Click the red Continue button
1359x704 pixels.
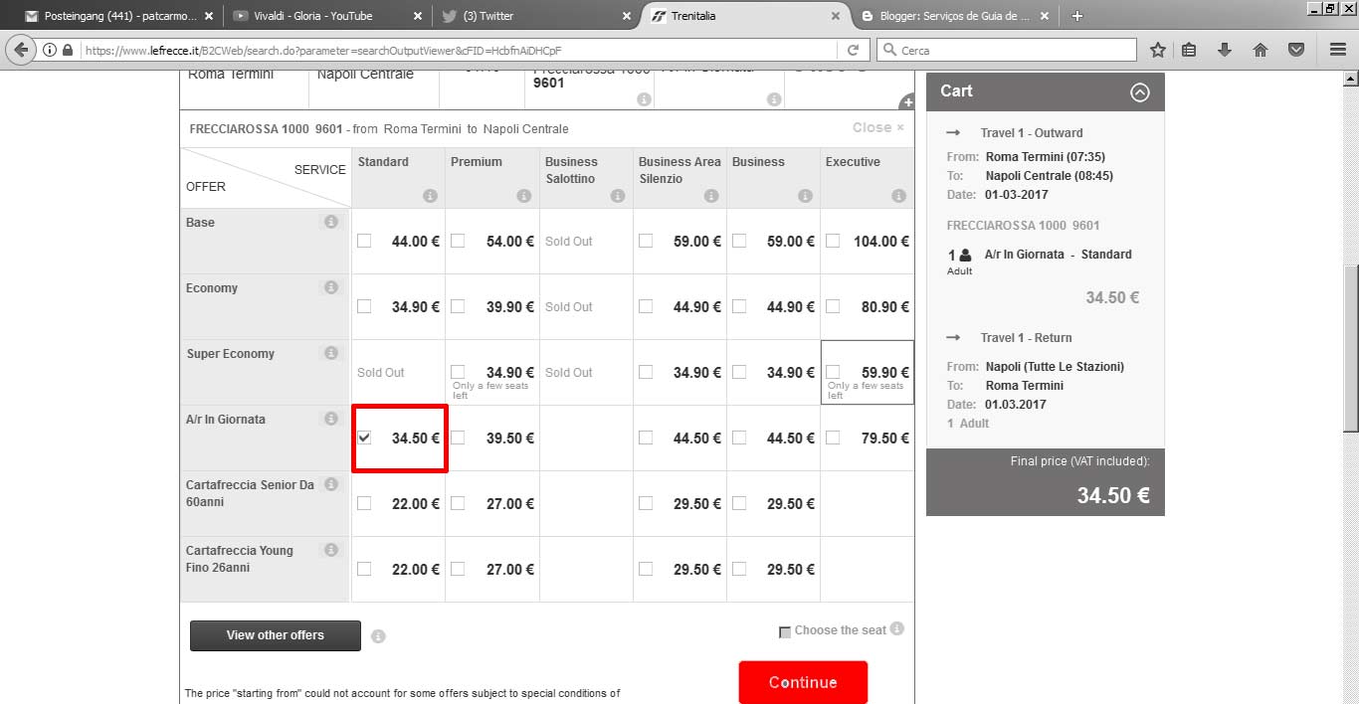(803, 682)
